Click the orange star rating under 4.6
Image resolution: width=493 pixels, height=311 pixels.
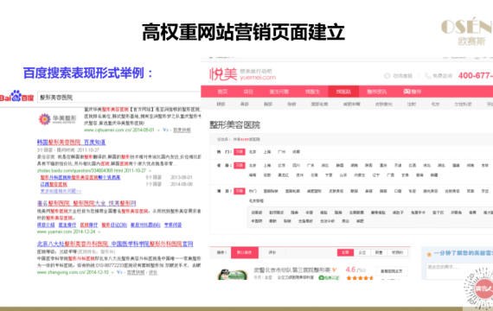coord(360,277)
